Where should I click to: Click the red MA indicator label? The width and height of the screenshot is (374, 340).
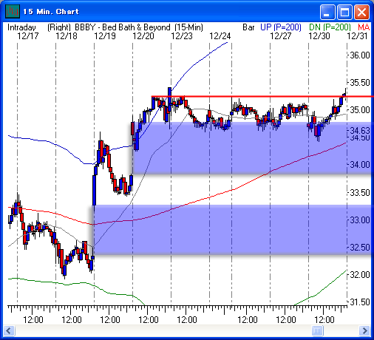[x=364, y=27]
